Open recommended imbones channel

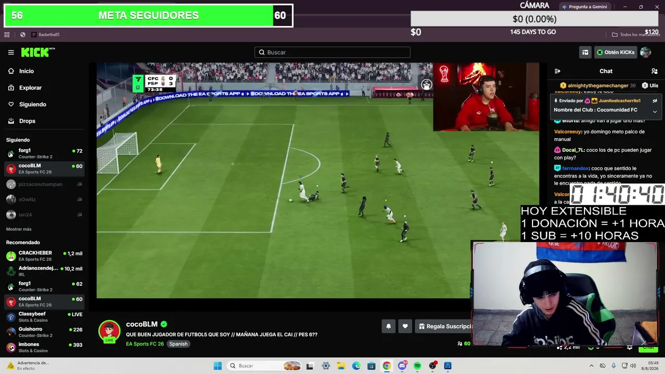[44, 347]
